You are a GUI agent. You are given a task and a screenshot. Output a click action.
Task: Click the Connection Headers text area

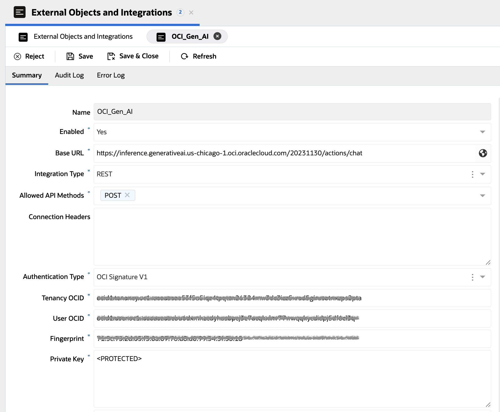coord(292,237)
